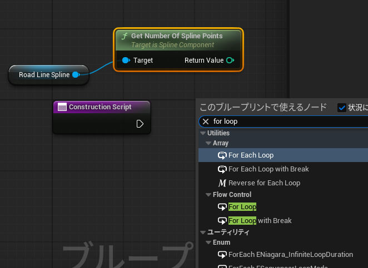Click the Reverse for Each Loop macro icon
368x268 pixels.
tap(222, 183)
